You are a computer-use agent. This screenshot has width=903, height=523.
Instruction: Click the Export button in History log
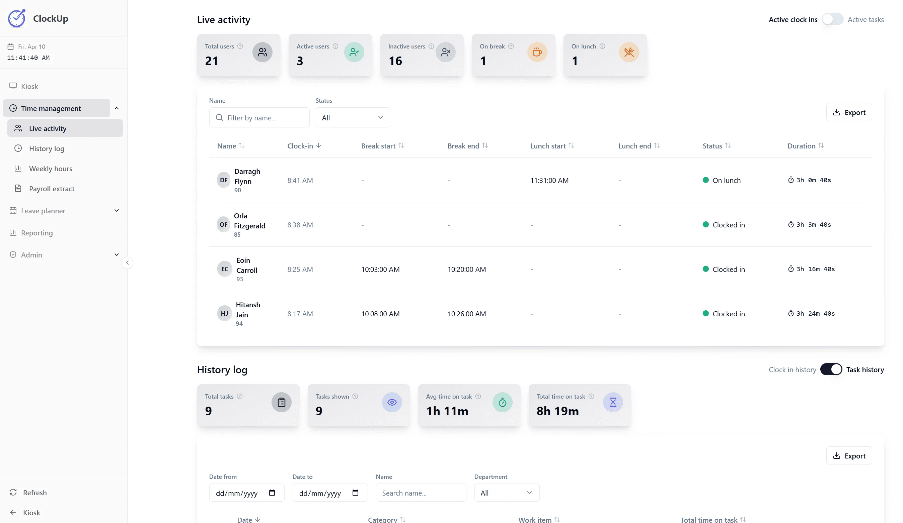coord(848,456)
